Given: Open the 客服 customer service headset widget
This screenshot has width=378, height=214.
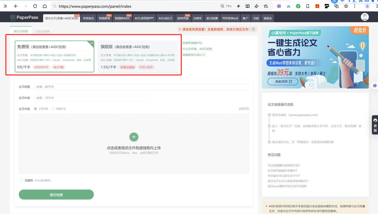Looking at the screenshot, I should coord(375,125).
